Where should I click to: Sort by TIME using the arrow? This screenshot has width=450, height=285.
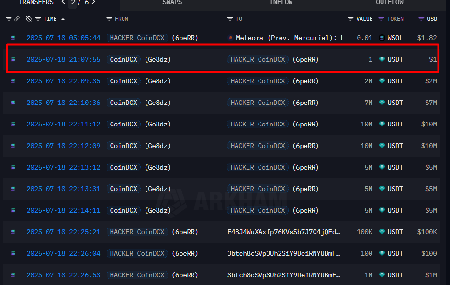pos(63,19)
